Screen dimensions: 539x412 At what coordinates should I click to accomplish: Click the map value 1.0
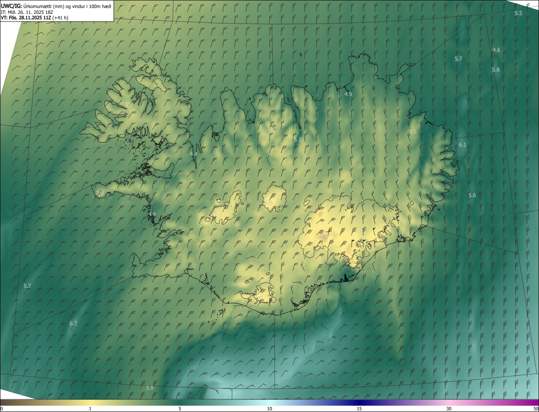(259, 296)
